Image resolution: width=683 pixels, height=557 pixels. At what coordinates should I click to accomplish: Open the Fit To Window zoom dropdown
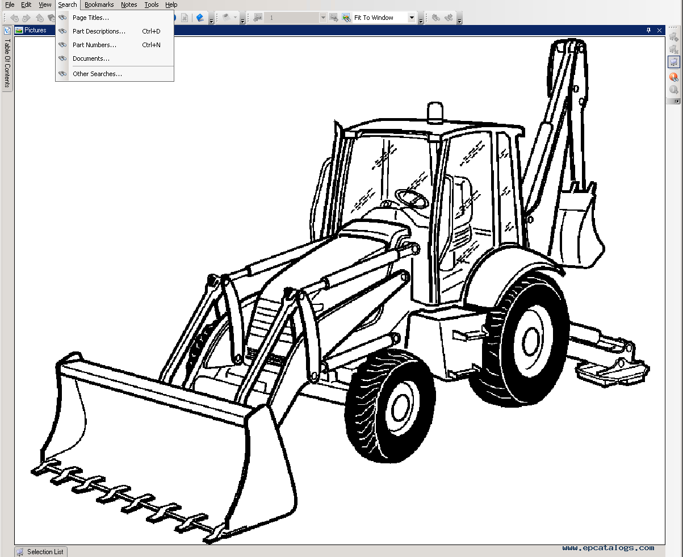tap(412, 18)
